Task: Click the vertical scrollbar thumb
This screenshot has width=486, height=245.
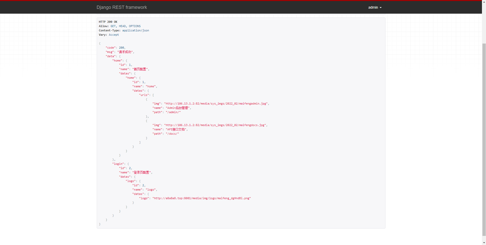Action: tap(484, 139)
